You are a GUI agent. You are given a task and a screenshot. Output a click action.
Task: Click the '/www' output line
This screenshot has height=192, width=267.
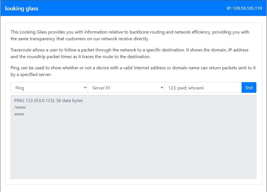point(20,107)
